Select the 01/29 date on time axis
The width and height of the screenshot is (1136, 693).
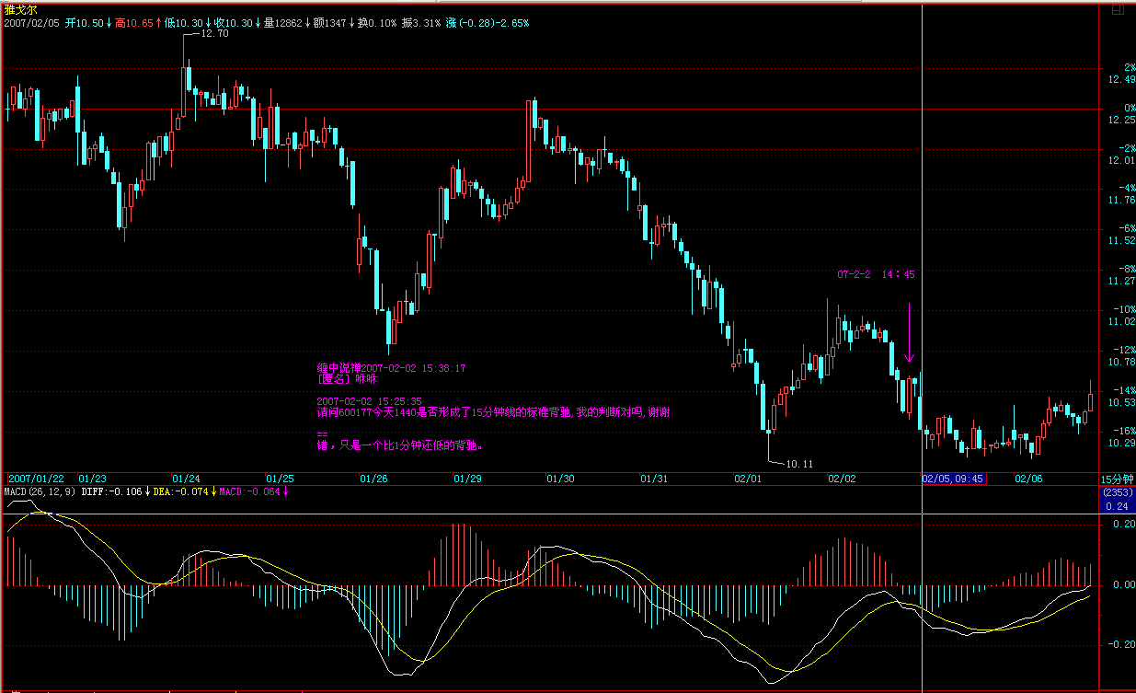click(467, 479)
